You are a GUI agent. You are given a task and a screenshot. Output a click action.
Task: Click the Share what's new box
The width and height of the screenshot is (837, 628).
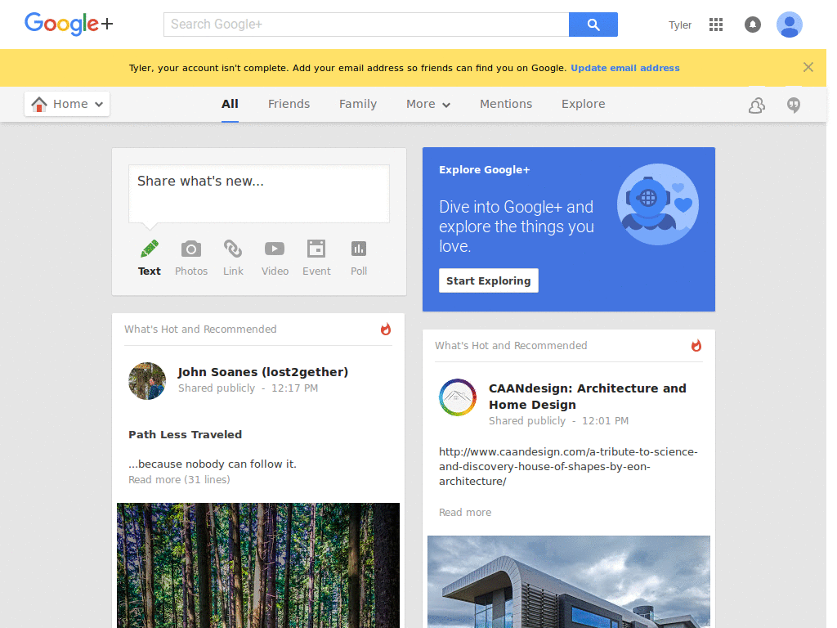point(259,193)
